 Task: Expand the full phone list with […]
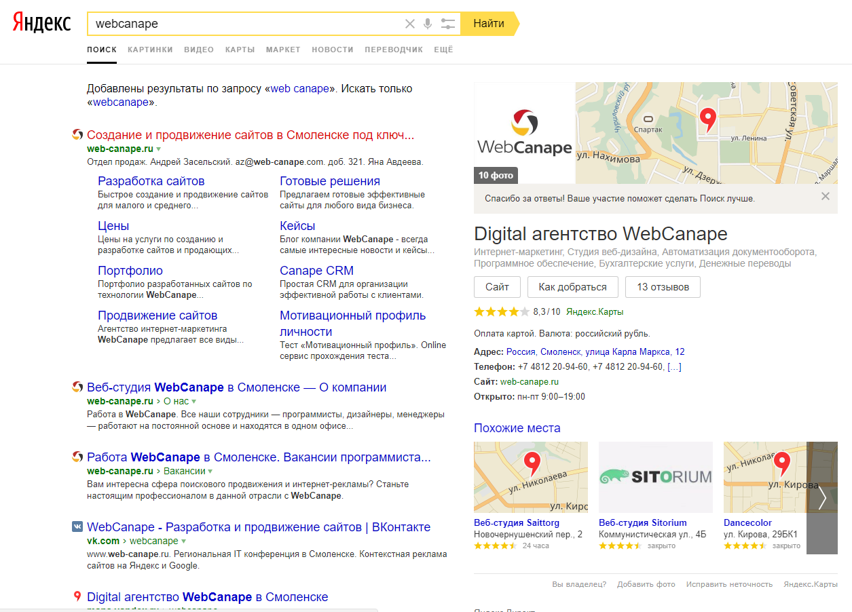pos(674,366)
